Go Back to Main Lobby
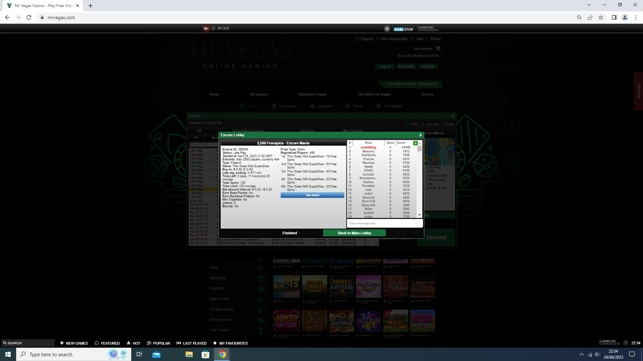Screen dimensions: 643x361 (354, 233)
